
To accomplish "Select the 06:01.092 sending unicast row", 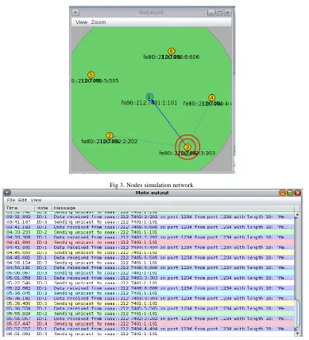I will (149, 334).
